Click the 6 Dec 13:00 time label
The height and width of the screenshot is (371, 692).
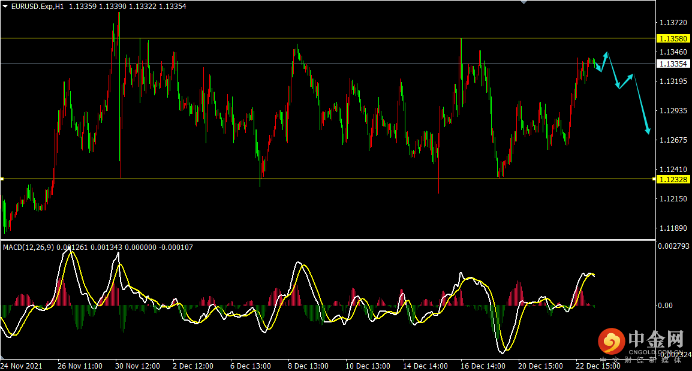click(251, 366)
